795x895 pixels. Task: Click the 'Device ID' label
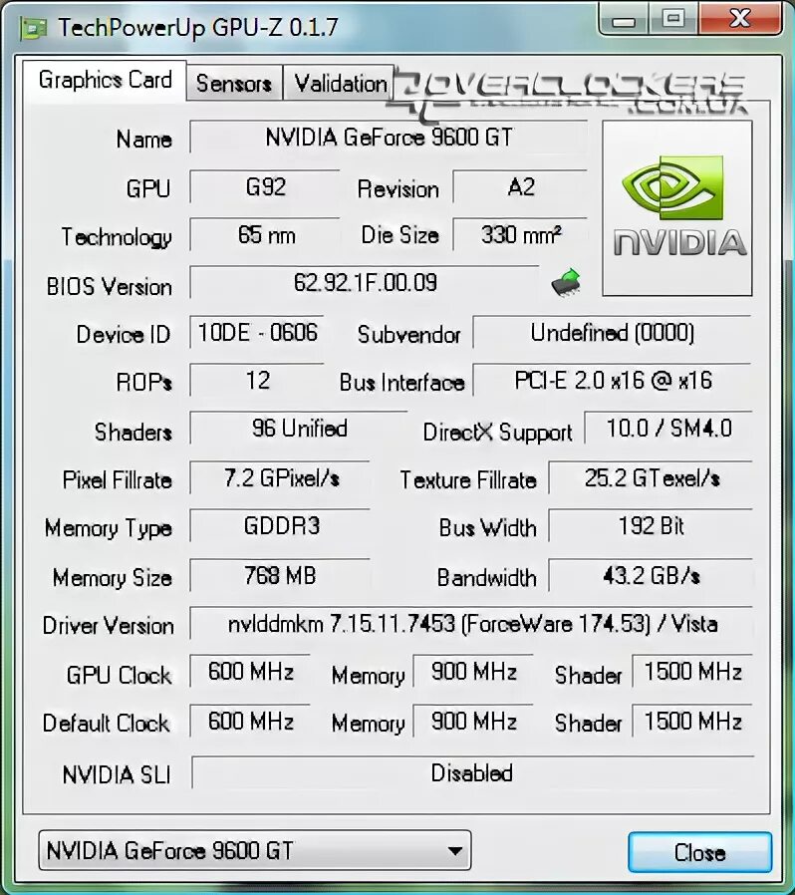(x=124, y=335)
